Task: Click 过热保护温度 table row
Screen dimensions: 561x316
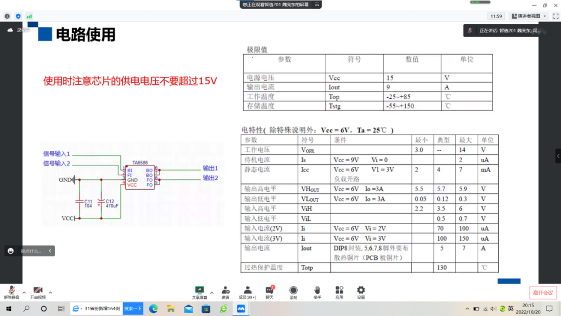Action: click(x=370, y=267)
